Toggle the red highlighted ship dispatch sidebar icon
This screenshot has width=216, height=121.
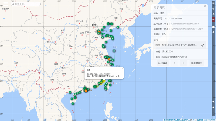pyautogui.click(x=214, y=19)
